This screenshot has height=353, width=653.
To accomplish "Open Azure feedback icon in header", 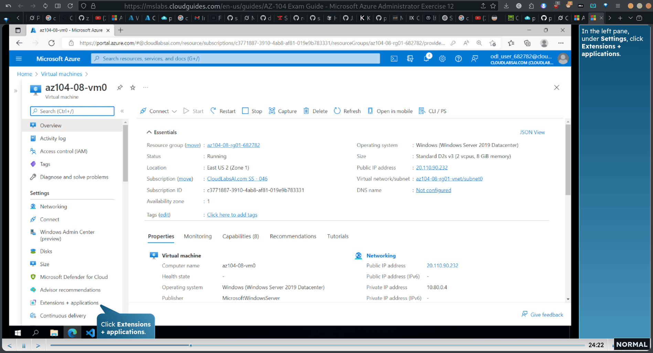I will point(474,59).
